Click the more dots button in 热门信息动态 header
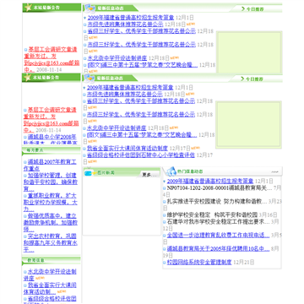Viewport: 304px width, 304px height. click(274, 171)
